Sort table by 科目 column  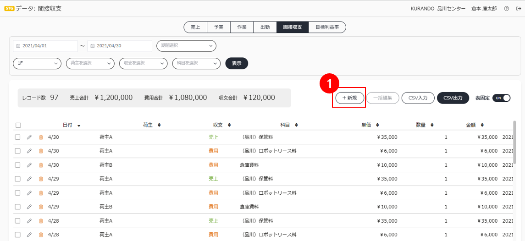pos(296,125)
